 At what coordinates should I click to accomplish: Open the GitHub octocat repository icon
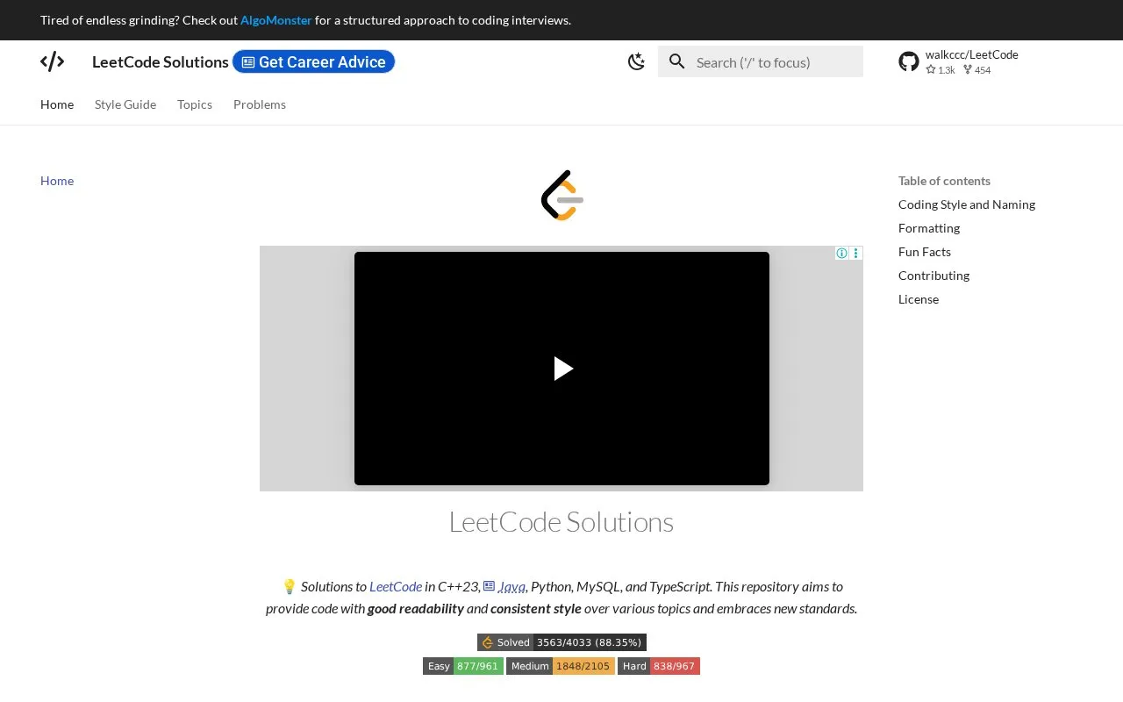909,61
